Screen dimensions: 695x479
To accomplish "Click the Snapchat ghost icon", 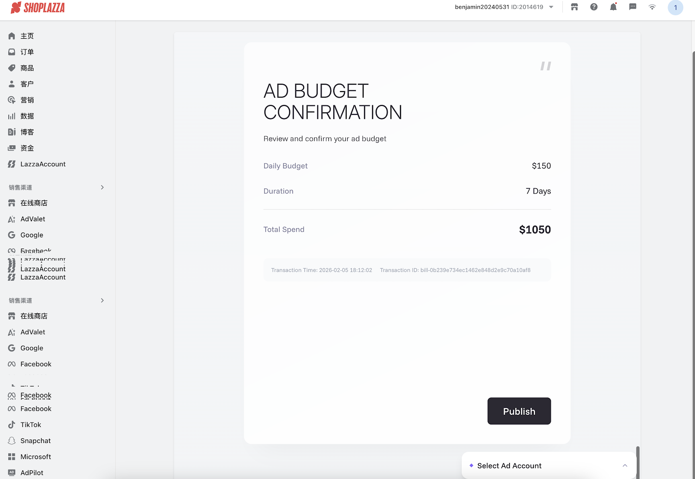I will point(12,441).
